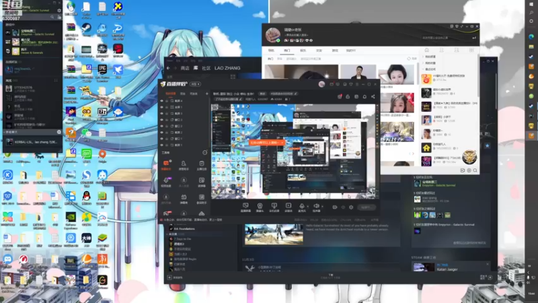The height and width of the screenshot is (303, 538).
Task: Click Steam back arrow beside 商店
Action: click(x=168, y=68)
